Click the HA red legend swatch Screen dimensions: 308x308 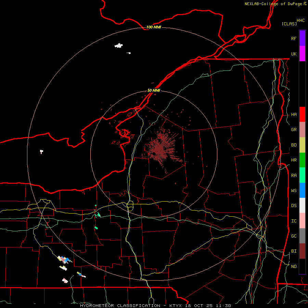pos(302,114)
